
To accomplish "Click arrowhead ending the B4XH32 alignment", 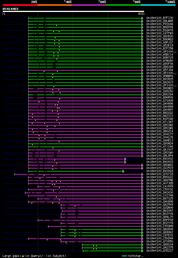I will click(x=125, y=159).
